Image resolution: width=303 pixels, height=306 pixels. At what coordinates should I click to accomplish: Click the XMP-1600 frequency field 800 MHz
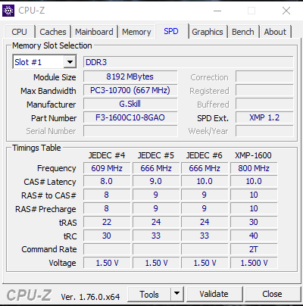pos(254,168)
